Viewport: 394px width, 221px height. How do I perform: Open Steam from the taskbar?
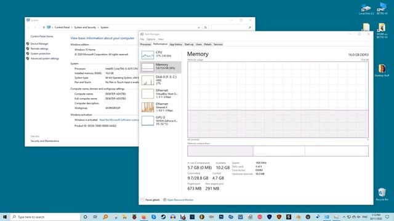pyautogui.click(x=163, y=217)
